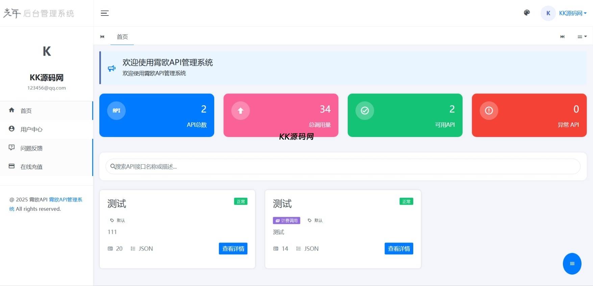Screen dimensions: 593x286
Task: Switch to the 首页 tab
Action: pyautogui.click(x=122, y=36)
